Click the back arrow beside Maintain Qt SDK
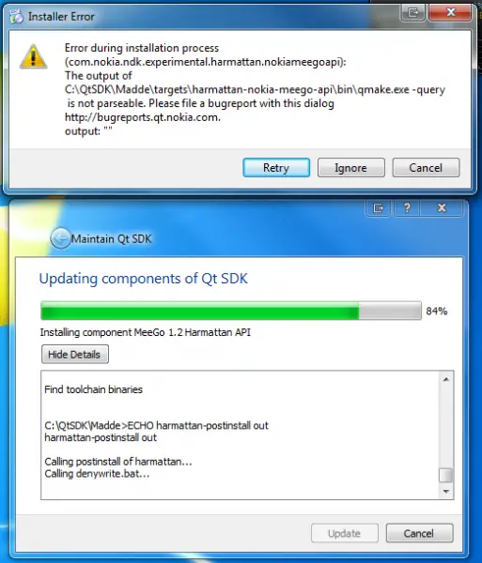This screenshot has height=563, width=482. click(x=60, y=238)
